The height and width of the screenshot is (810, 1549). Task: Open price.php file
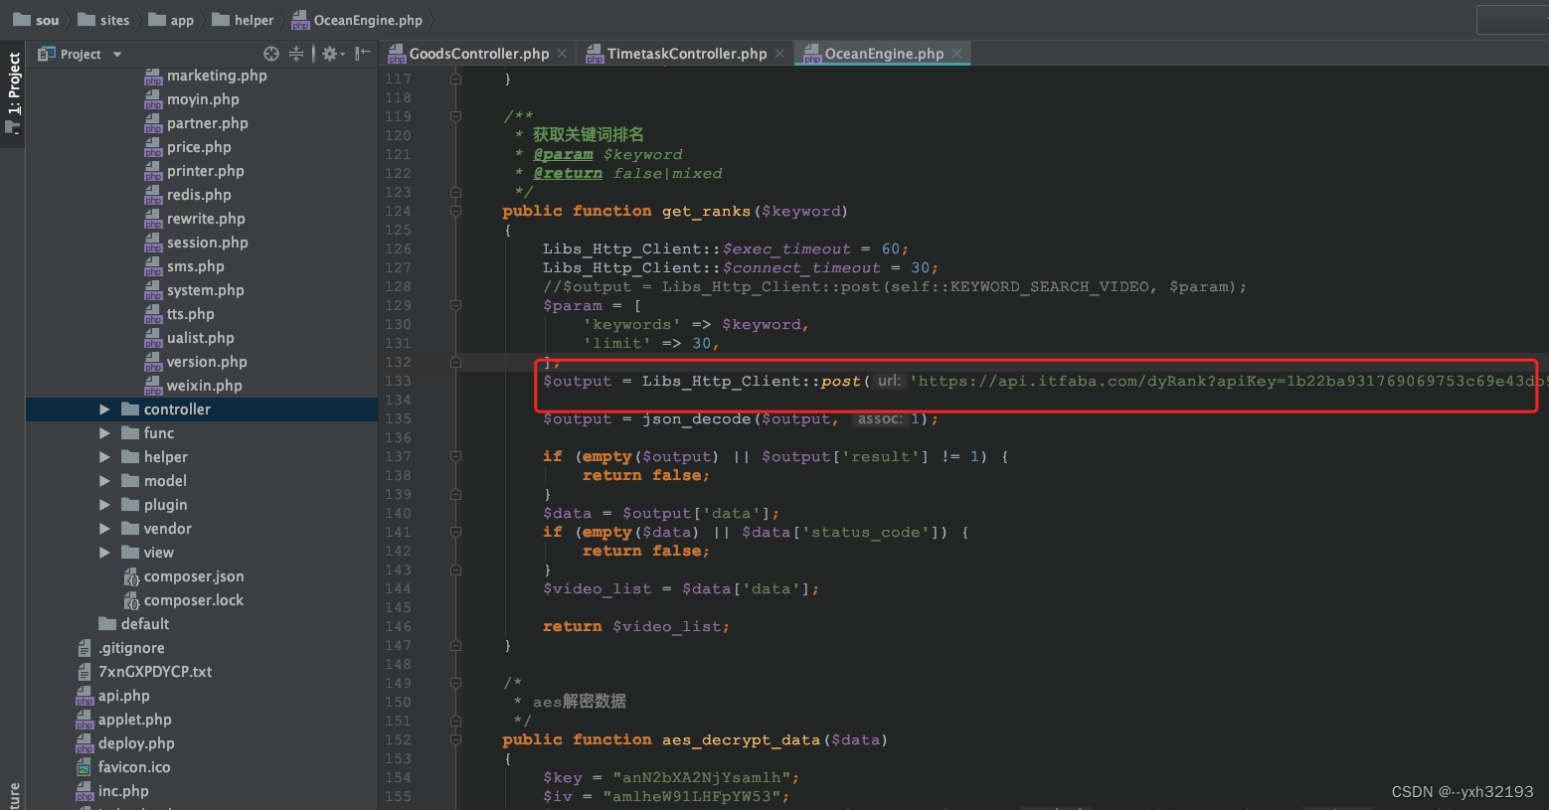coord(188,147)
